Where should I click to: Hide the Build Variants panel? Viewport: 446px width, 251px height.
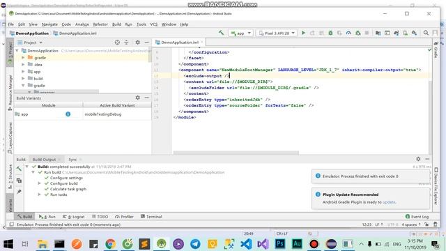pos(147,98)
